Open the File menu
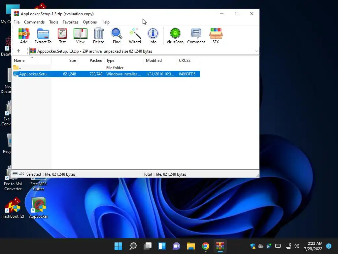338x254 pixels. pyautogui.click(x=17, y=22)
